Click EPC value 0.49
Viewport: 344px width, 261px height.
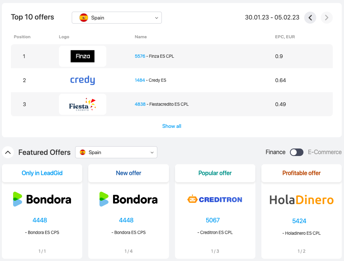[x=281, y=104]
